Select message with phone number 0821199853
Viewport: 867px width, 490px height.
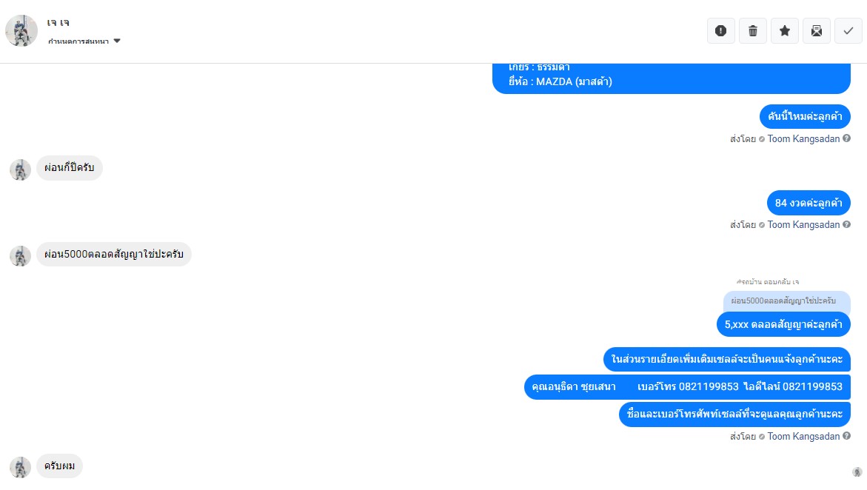coord(687,386)
